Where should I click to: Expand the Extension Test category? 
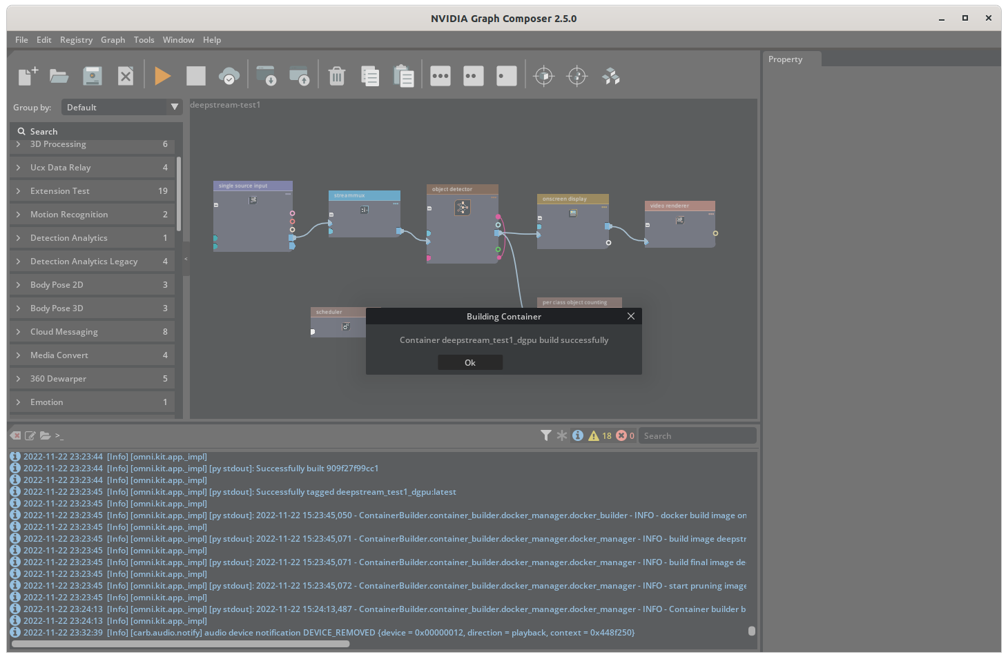coord(92,191)
